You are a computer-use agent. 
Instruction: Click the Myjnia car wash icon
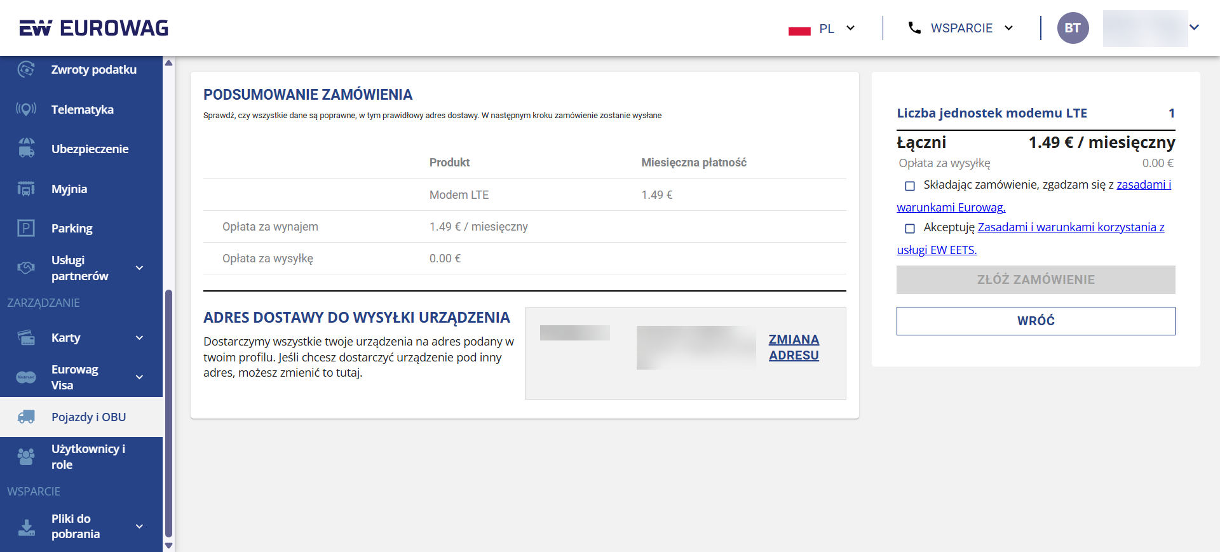[x=26, y=189]
